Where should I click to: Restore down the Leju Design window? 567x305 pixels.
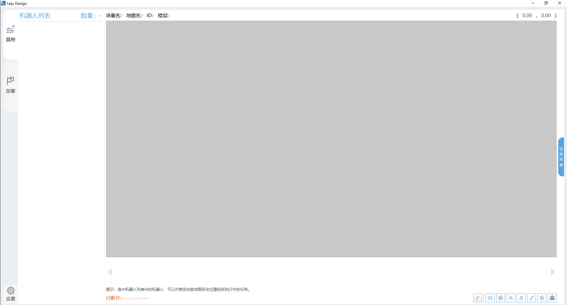click(546, 3)
